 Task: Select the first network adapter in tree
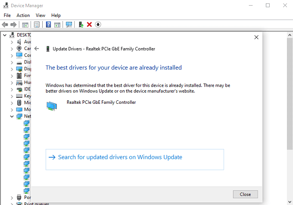[26, 123]
